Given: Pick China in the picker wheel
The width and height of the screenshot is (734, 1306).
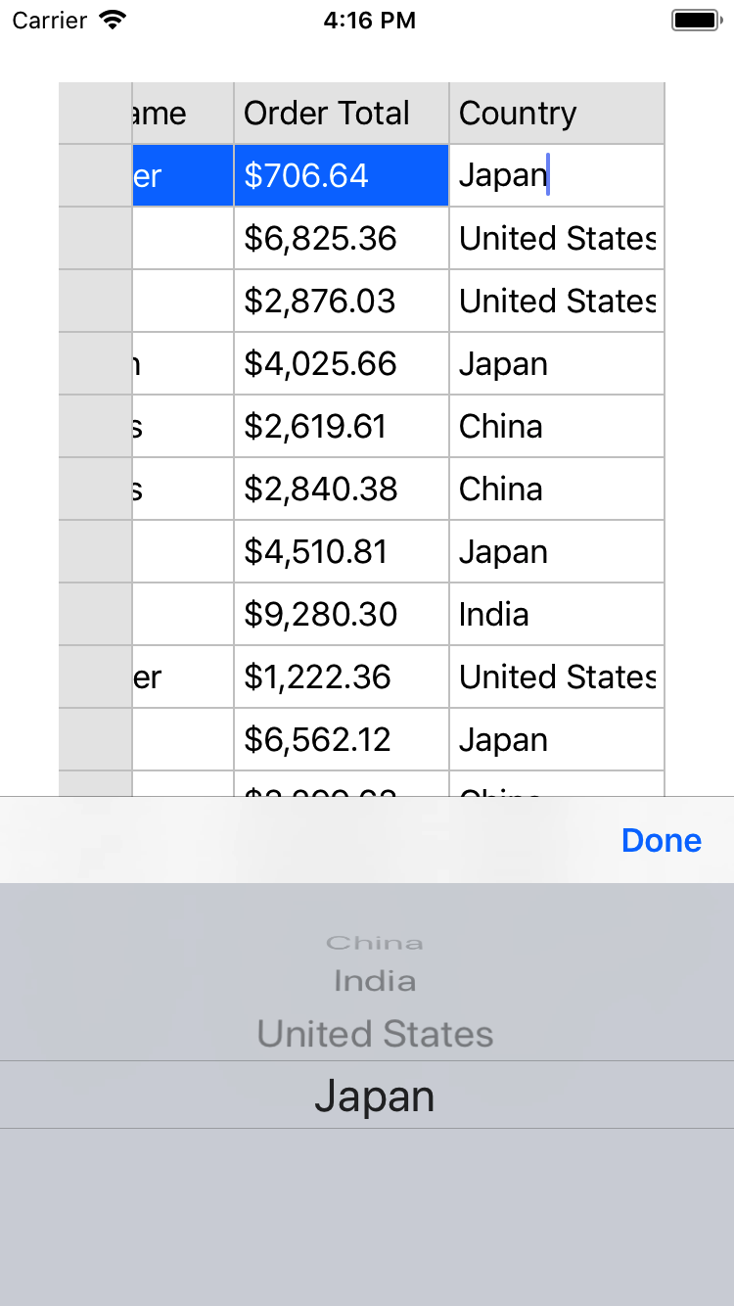Looking at the screenshot, I should 375,944.
